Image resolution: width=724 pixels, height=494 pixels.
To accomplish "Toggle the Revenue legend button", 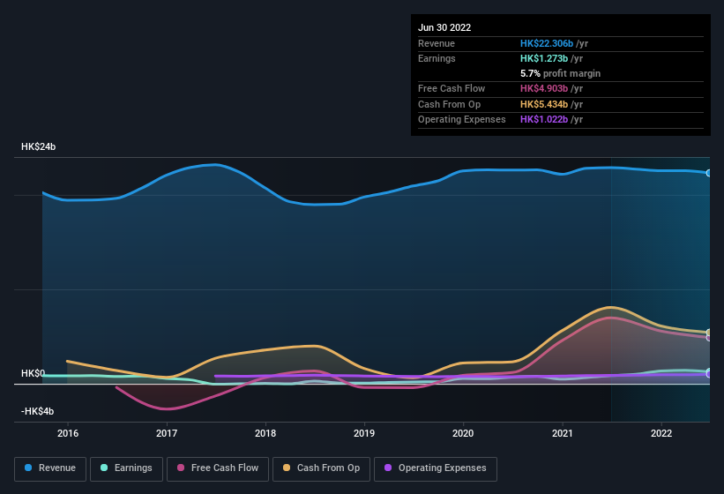I will tap(50, 468).
